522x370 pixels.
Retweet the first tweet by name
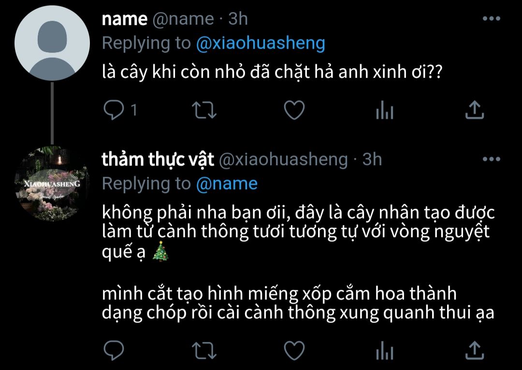point(204,110)
